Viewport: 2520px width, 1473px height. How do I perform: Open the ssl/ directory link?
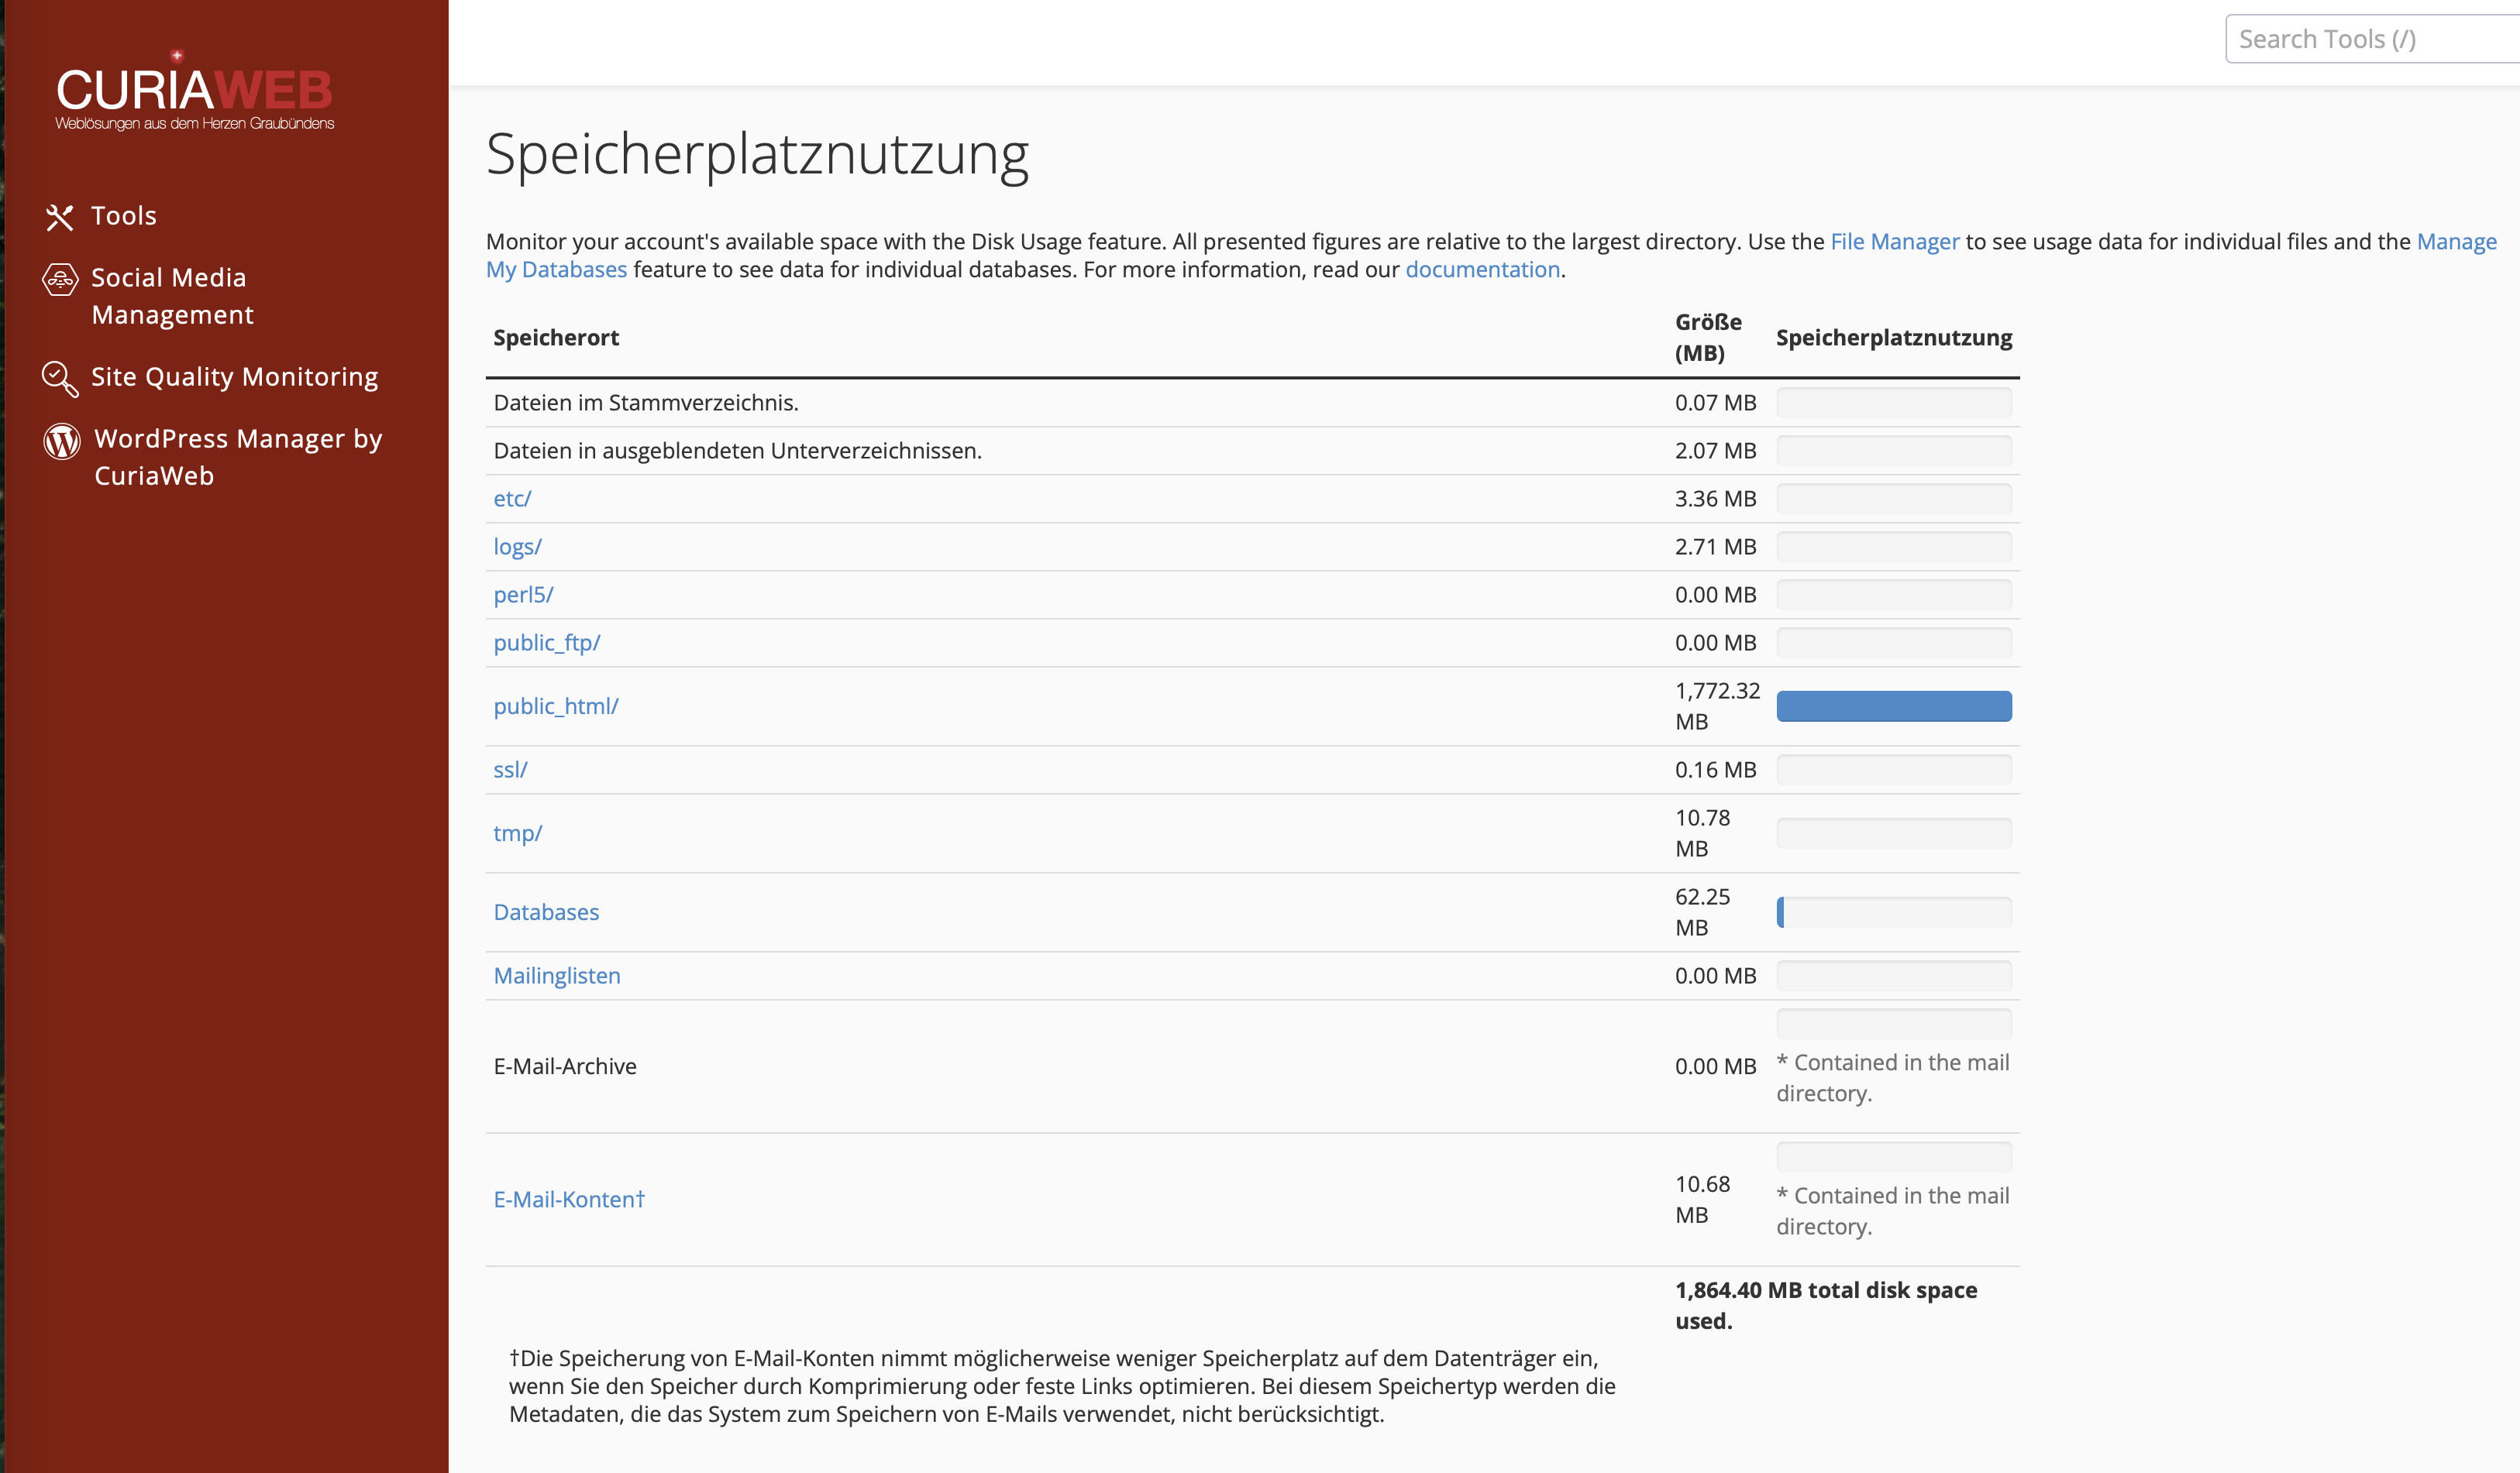point(510,770)
